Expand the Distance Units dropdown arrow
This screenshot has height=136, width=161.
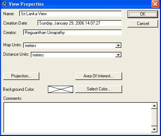click(x=118, y=55)
